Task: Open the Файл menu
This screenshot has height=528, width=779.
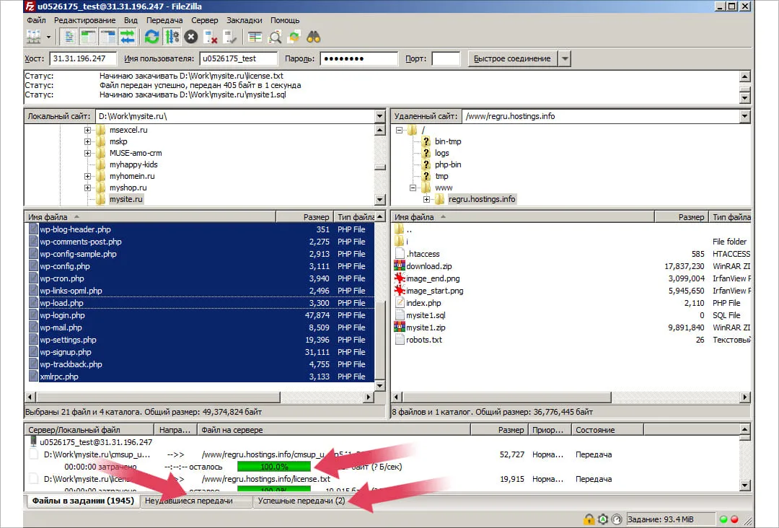Action: point(36,20)
